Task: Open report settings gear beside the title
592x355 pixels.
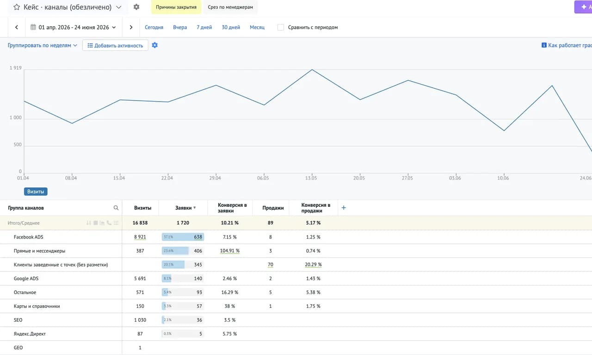Action: [x=136, y=7]
